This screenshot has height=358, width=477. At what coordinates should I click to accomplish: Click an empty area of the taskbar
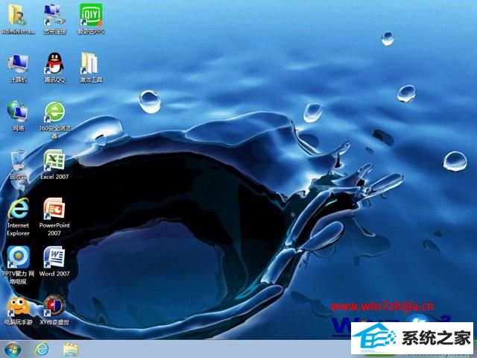(x=224, y=349)
